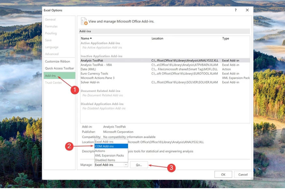Viewport: 285px width, 190px height.
Task: Select the Analysis ToolPak row
Action: [x=165, y=60]
